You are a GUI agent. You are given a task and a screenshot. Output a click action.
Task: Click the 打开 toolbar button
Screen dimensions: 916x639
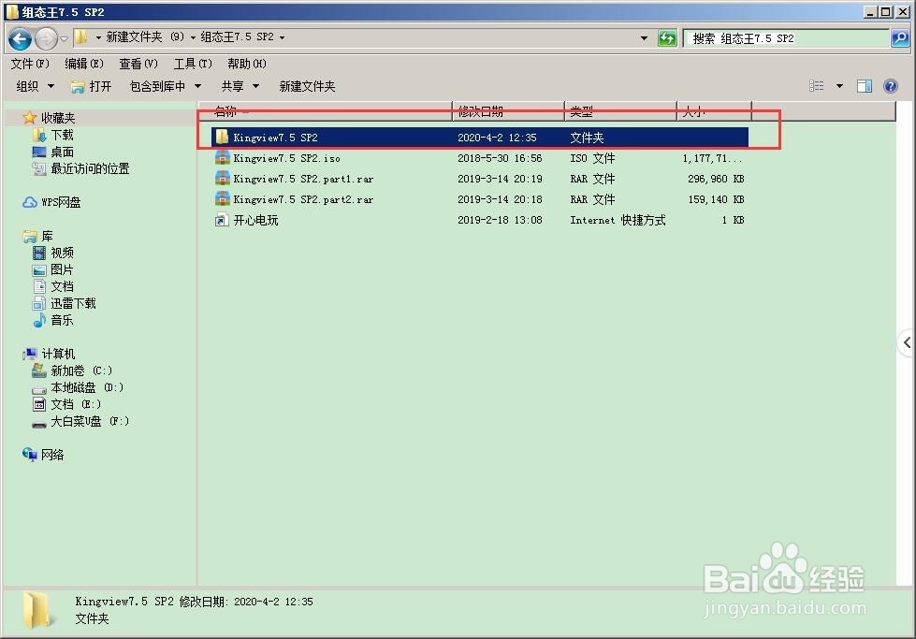pos(91,86)
